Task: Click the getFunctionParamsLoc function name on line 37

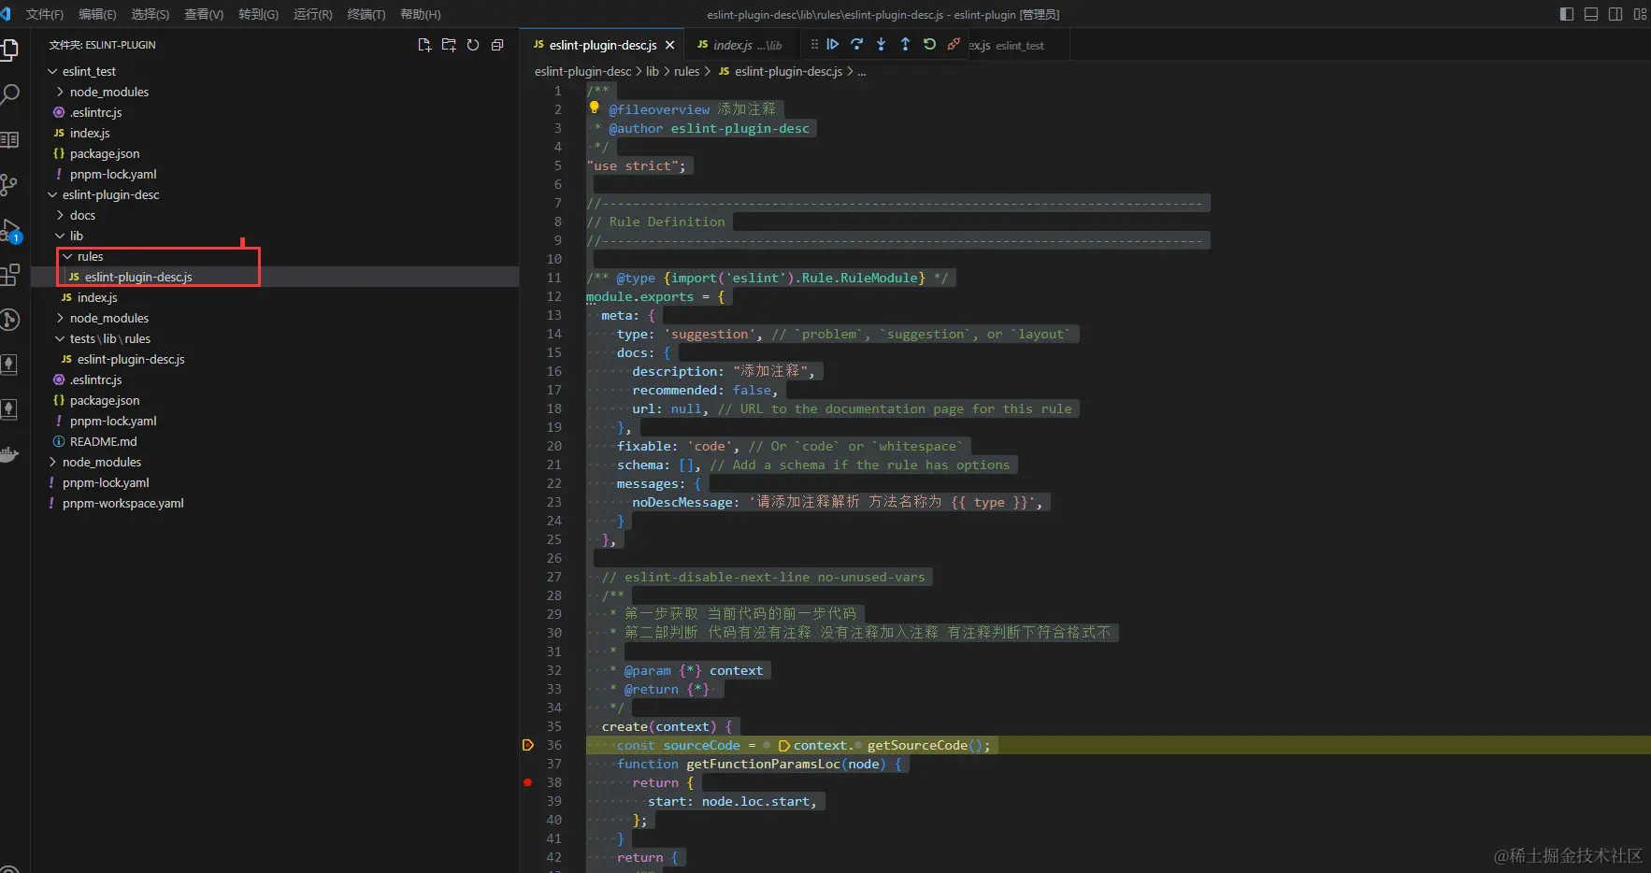Action: (763, 764)
